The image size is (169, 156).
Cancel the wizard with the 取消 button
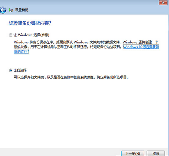pyautogui.click(x=156, y=153)
